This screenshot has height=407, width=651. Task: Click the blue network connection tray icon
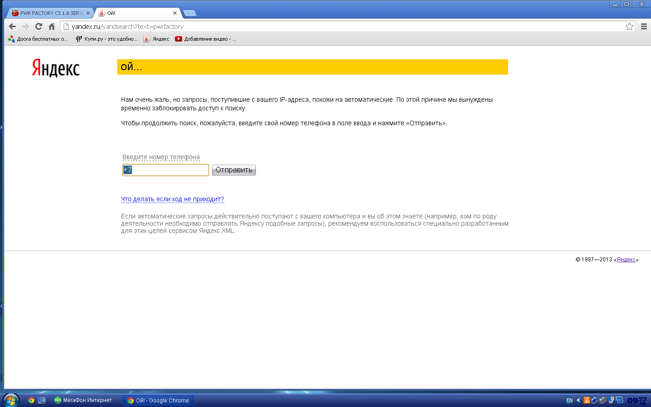click(x=595, y=400)
